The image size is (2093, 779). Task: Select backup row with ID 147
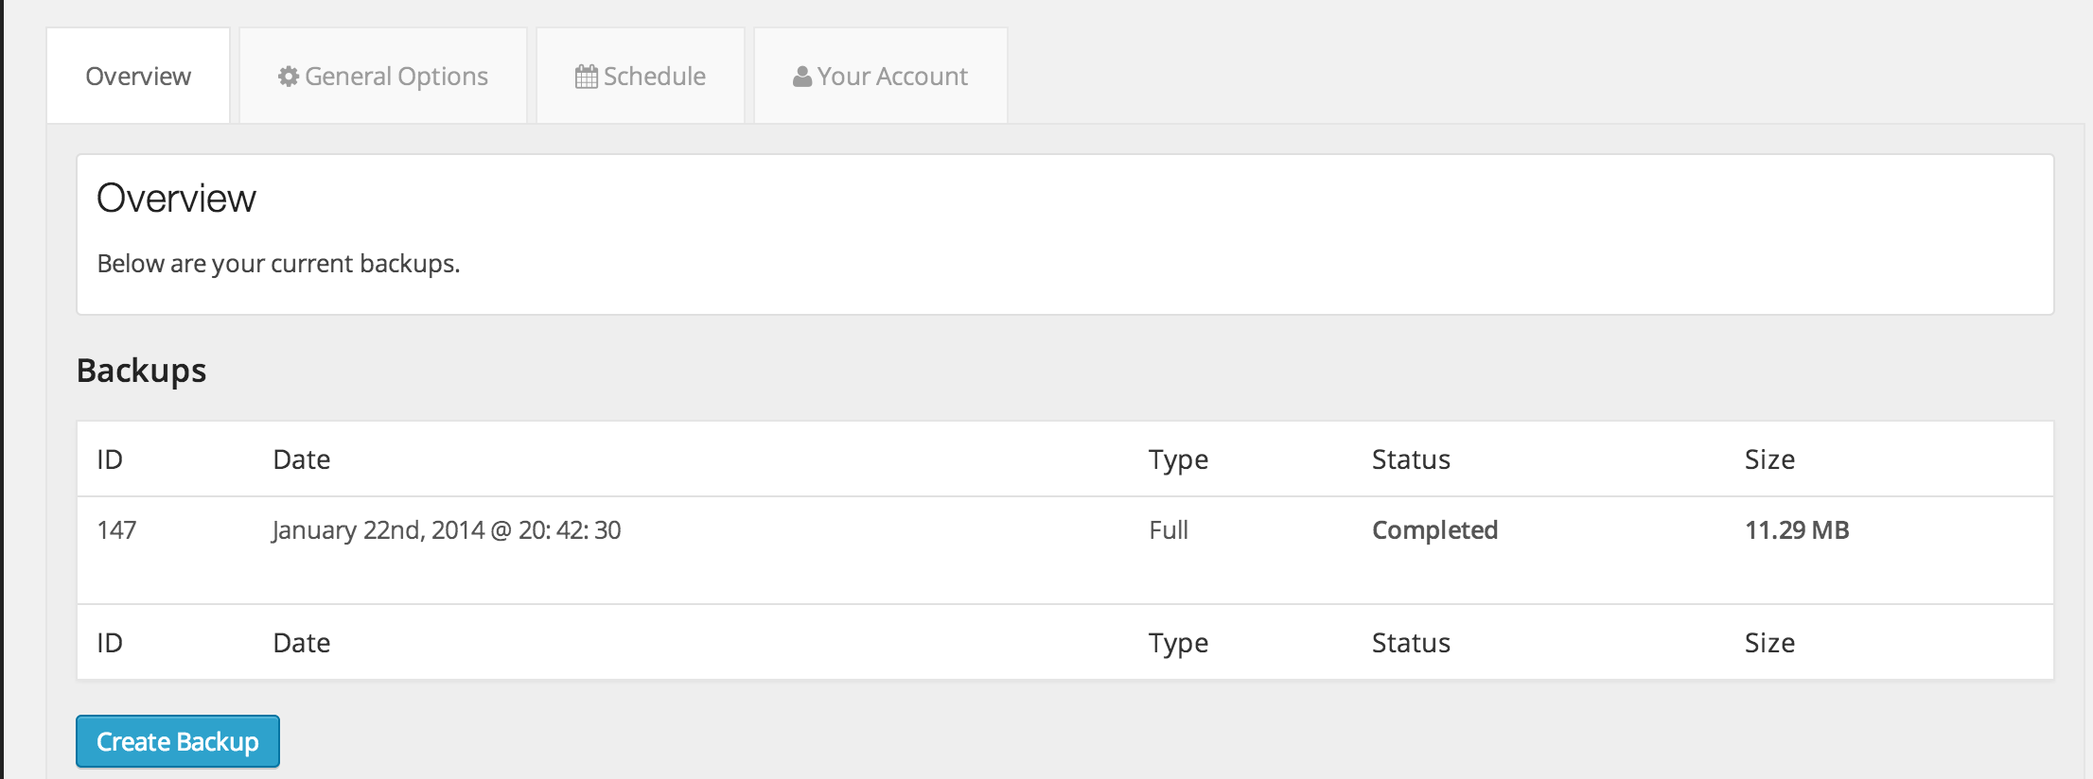[1065, 550]
